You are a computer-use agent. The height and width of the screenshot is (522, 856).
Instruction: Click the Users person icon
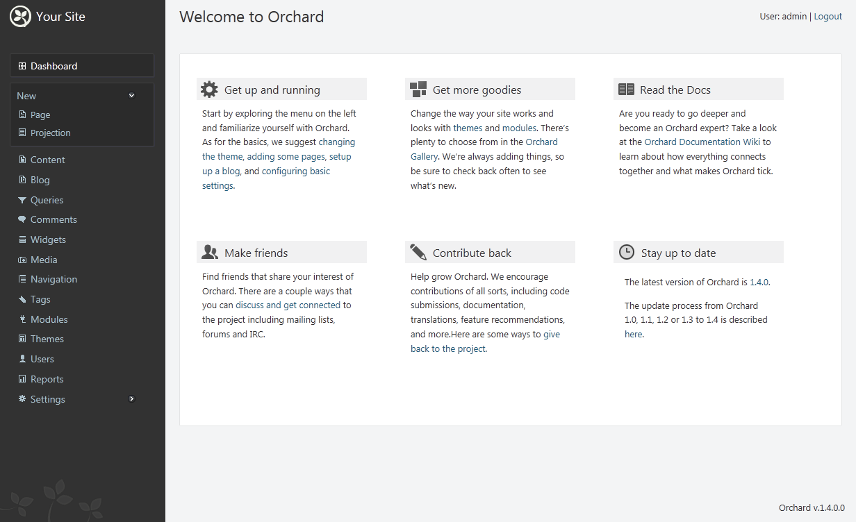click(x=22, y=359)
